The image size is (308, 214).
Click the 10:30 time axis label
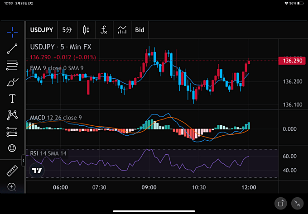click(x=199, y=187)
